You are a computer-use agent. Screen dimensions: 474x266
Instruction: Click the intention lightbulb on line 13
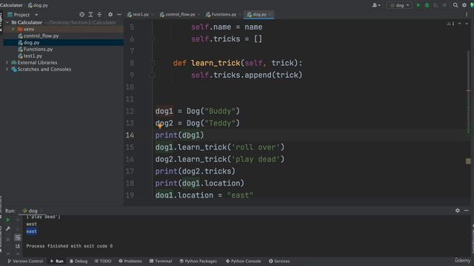[160, 126]
